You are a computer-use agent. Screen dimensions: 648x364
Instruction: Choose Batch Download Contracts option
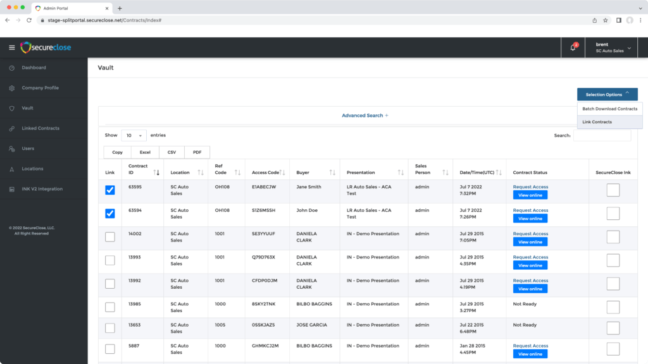(x=609, y=109)
